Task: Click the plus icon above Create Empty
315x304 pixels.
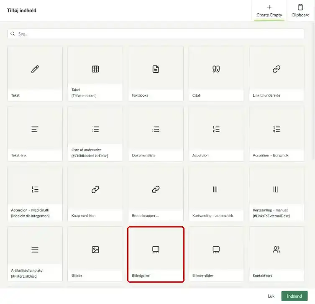Action: 269,7
